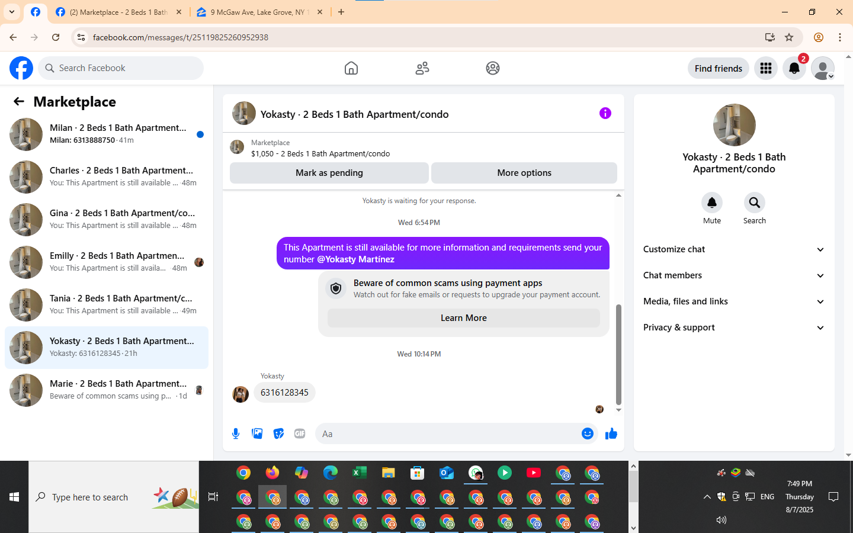Click the Facebook logo

(21, 68)
